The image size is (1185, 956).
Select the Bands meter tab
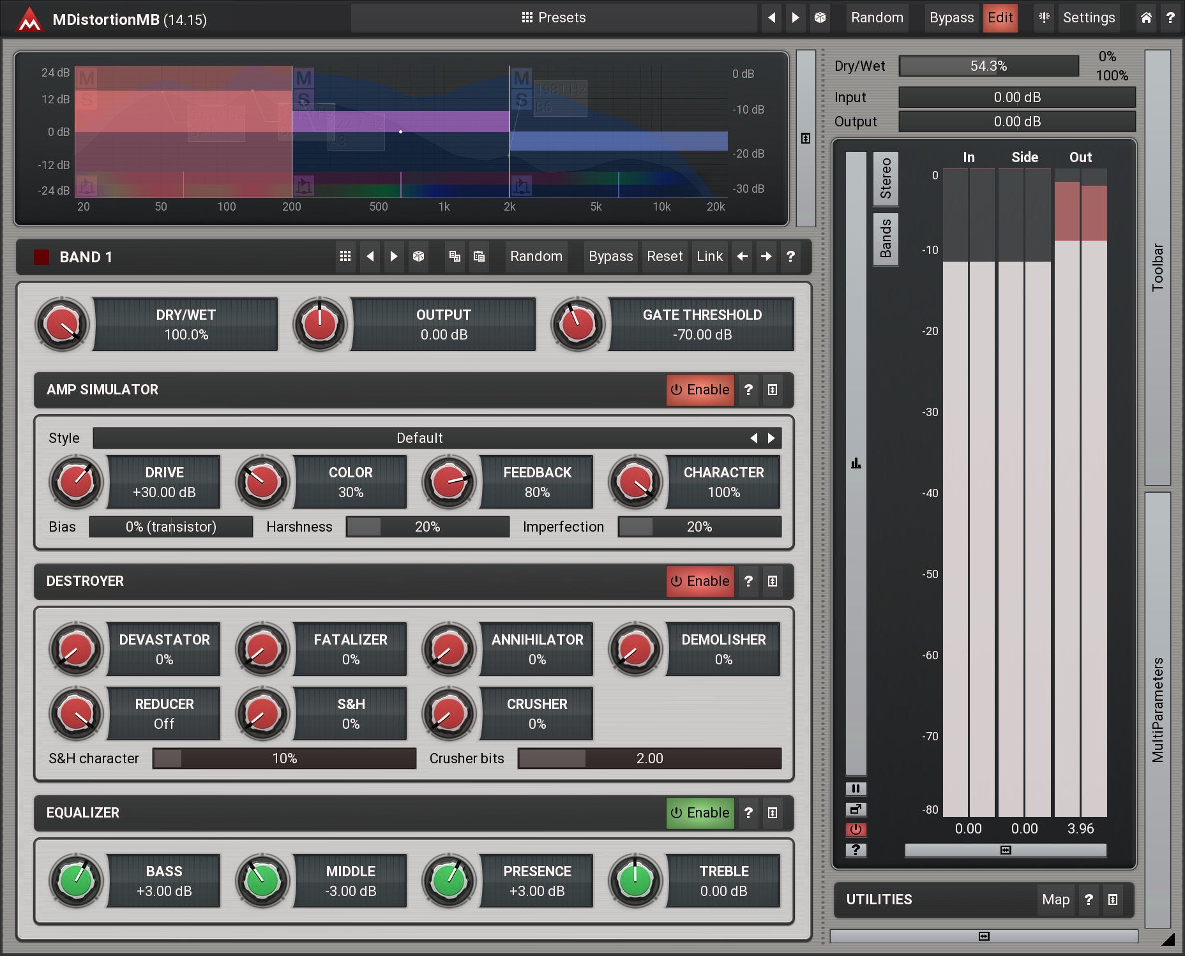click(886, 239)
